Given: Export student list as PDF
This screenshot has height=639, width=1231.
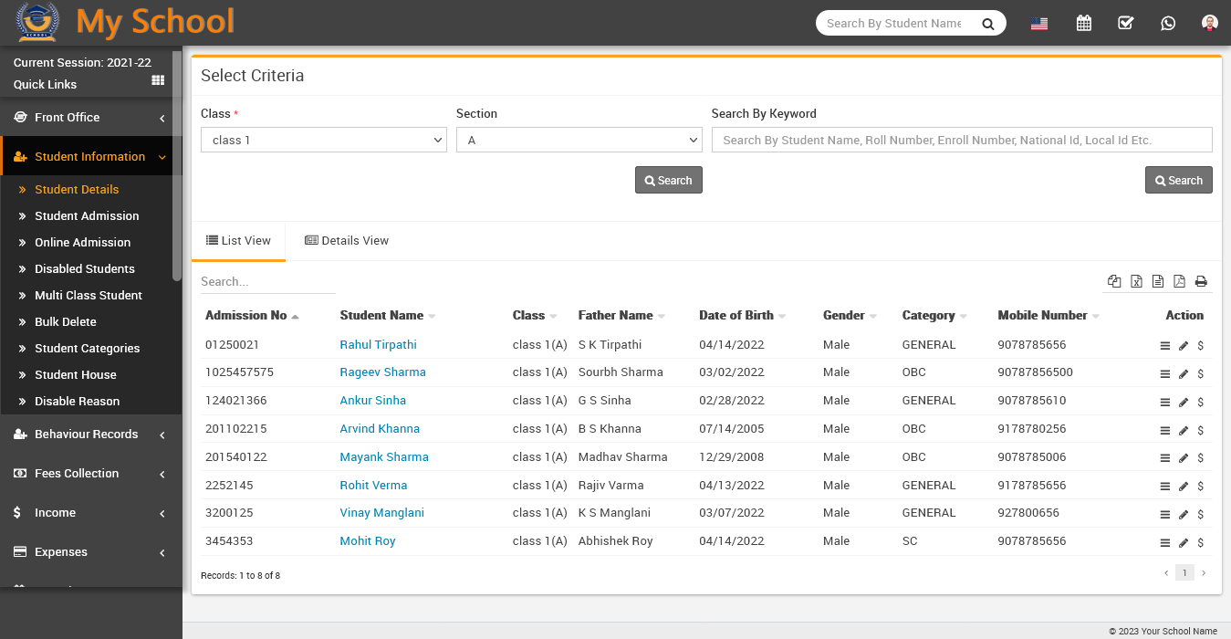Looking at the screenshot, I should pyautogui.click(x=1179, y=281).
